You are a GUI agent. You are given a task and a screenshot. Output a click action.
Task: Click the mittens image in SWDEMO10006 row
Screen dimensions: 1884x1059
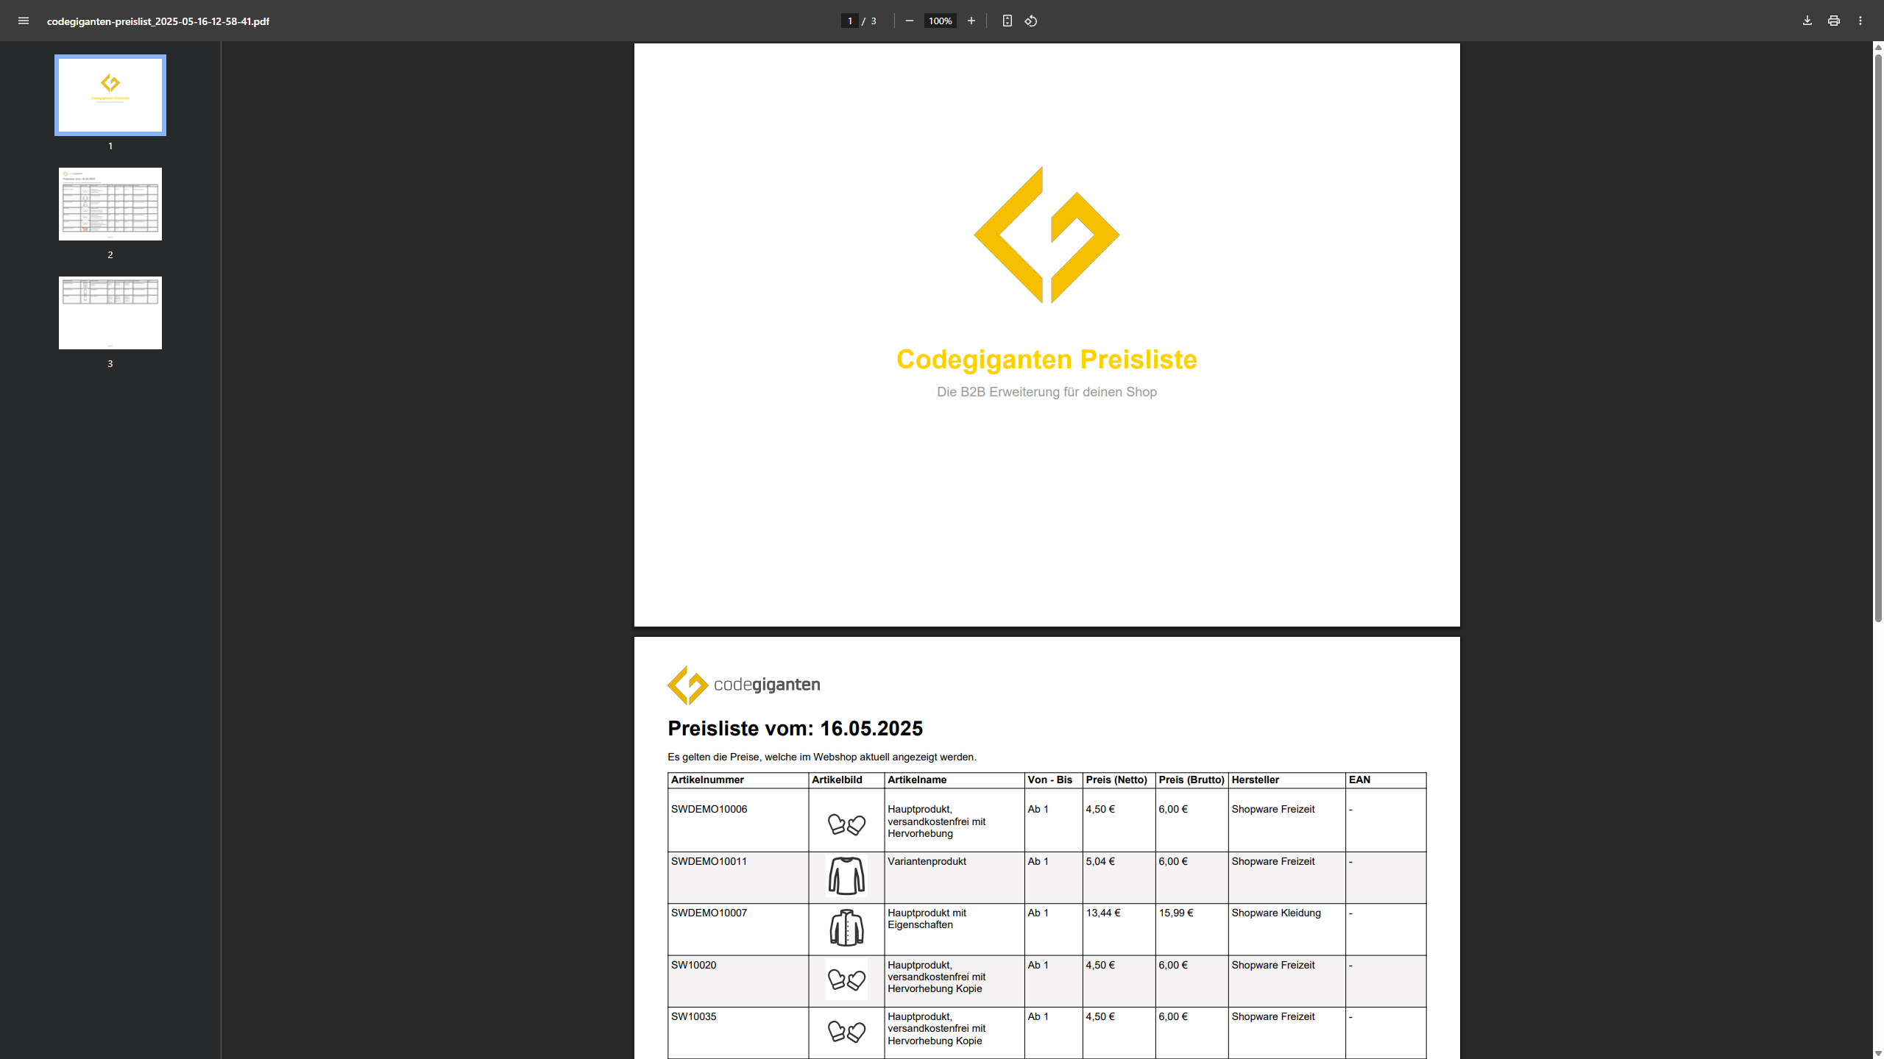coord(846,824)
